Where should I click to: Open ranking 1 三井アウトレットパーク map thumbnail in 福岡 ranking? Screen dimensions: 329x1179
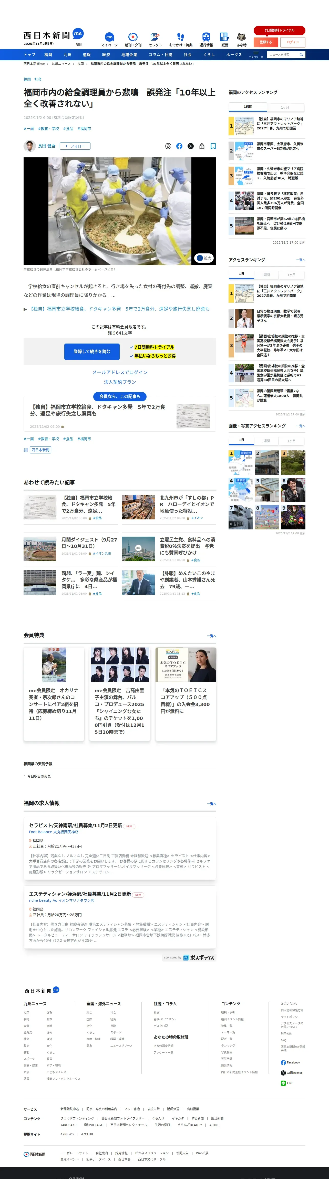click(244, 126)
